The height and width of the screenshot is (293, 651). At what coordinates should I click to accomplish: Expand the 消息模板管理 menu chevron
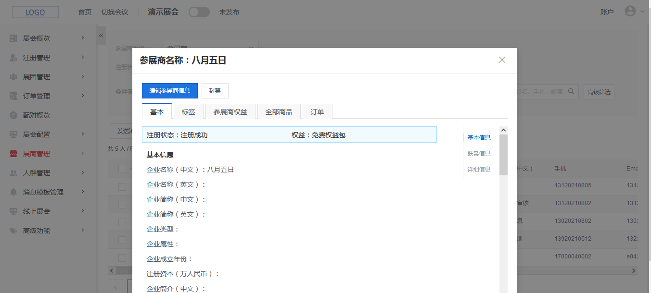click(x=83, y=192)
